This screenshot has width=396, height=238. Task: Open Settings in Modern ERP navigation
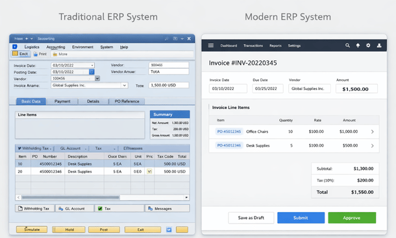tap(294, 45)
